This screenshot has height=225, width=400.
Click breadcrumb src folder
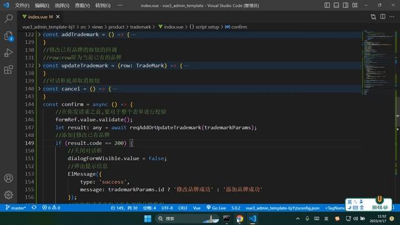pos(83,27)
